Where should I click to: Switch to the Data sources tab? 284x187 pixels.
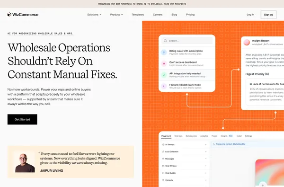pyautogui.click(x=191, y=136)
